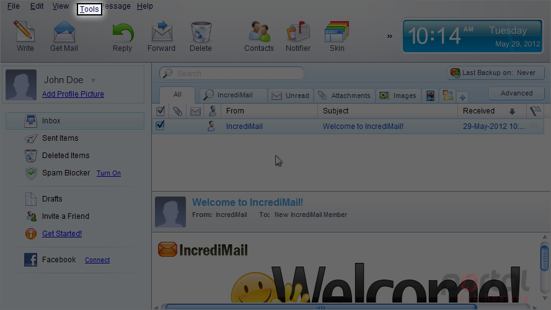
Task: Click the preview pane vertical scrollbar thumb
Action: pyautogui.click(x=545, y=259)
